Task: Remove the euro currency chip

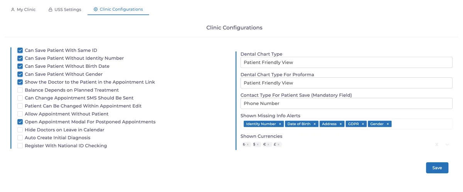Action: pos(268,144)
